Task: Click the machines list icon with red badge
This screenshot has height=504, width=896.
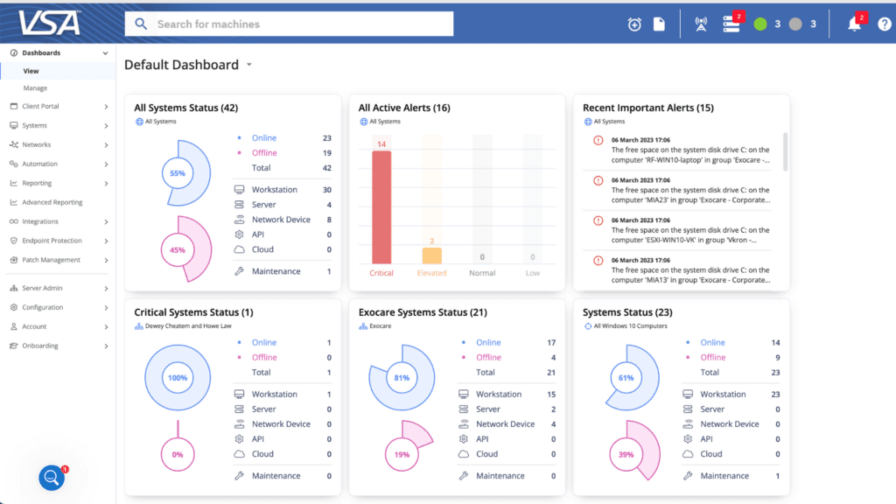Action: [731, 24]
